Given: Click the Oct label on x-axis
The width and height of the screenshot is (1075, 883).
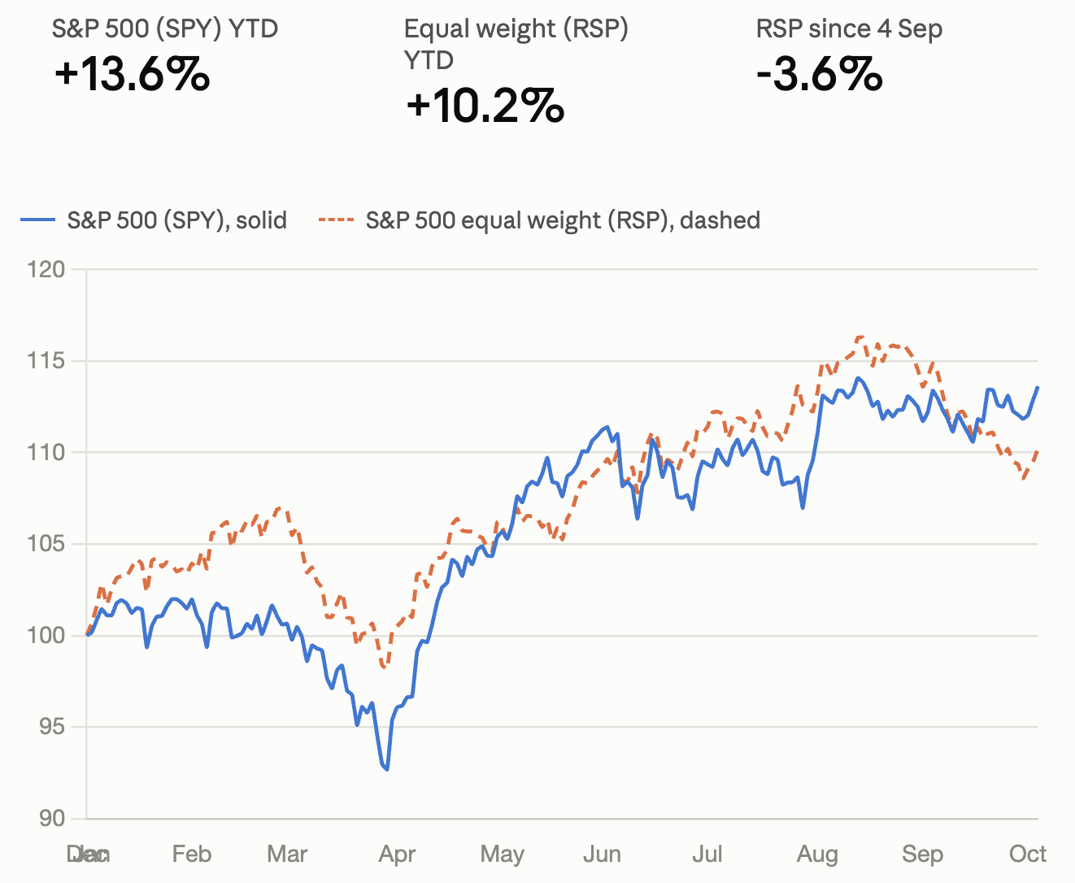Looking at the screenshot, I should click(1028, 854).
